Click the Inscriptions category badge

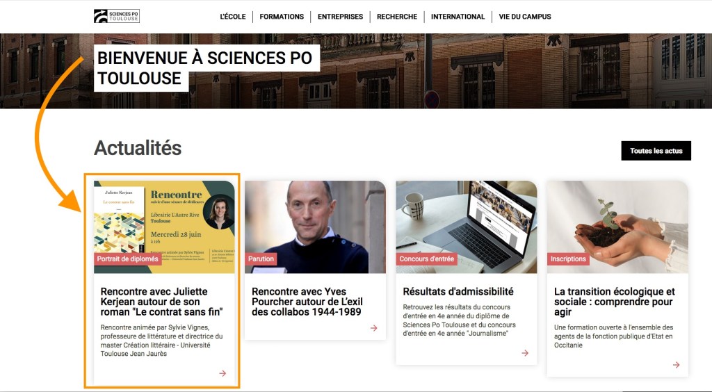568,259
